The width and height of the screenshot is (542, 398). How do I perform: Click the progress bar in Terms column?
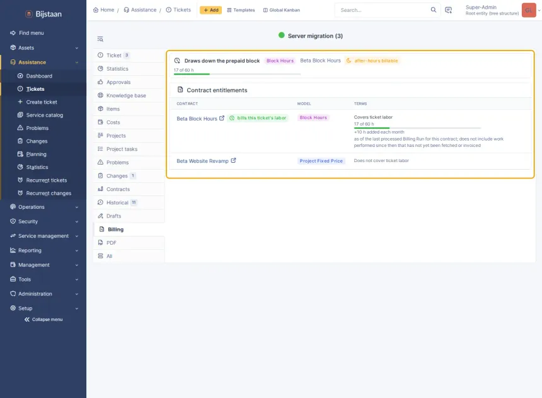coord(418,128)
